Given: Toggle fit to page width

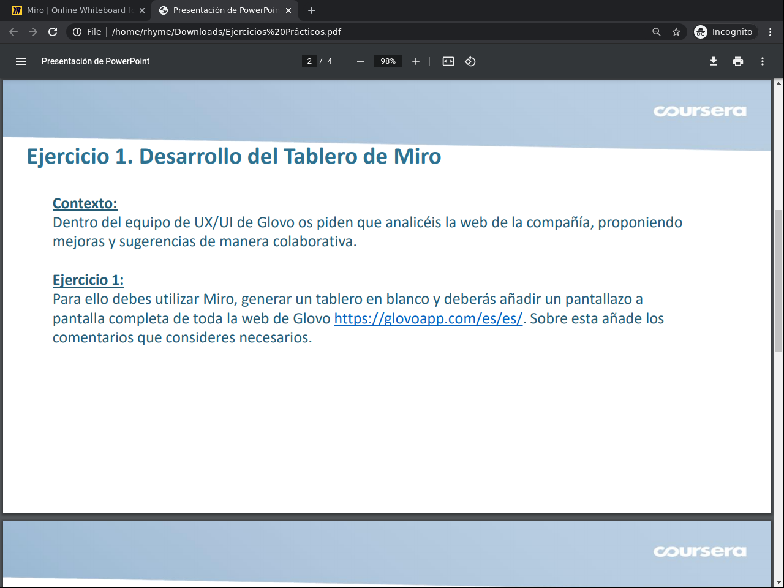Looking at the screenshot, I should (x=448, y=61).
